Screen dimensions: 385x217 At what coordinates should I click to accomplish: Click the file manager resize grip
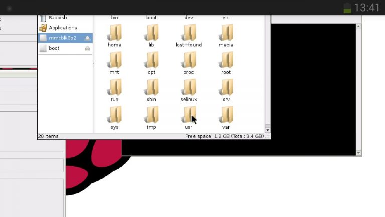tap(268, 136)
